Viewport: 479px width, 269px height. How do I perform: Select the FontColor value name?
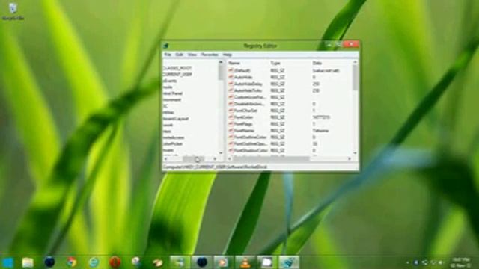[243, 117]
